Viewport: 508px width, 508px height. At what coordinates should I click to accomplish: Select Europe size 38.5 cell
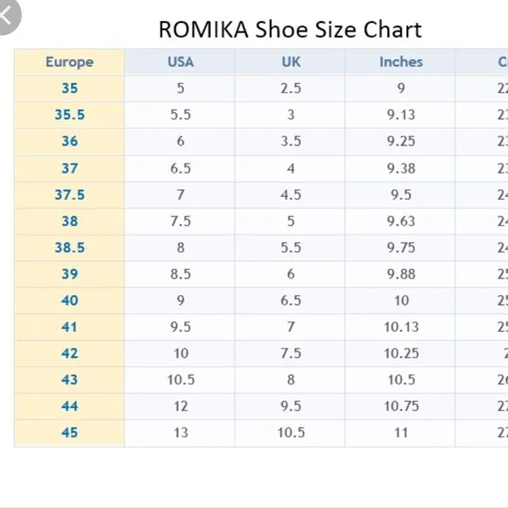pos(69,248)
